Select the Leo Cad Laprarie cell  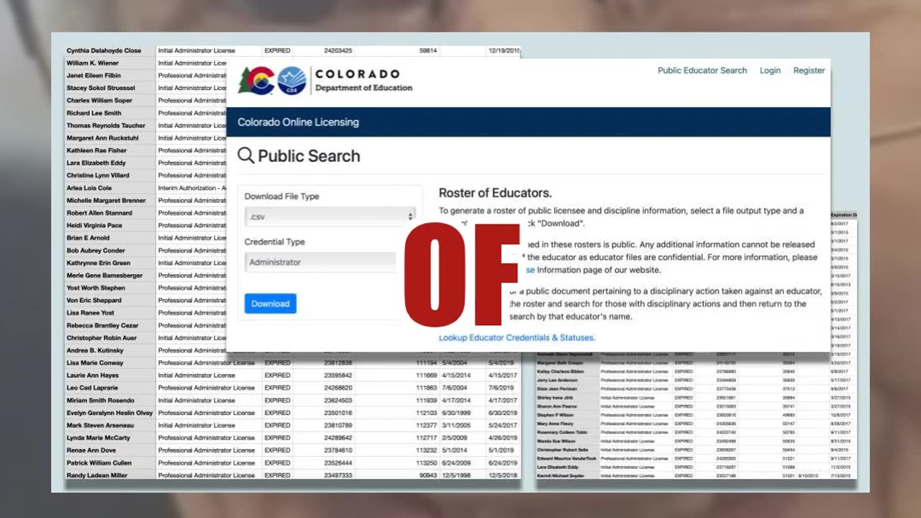coord(111,388)
